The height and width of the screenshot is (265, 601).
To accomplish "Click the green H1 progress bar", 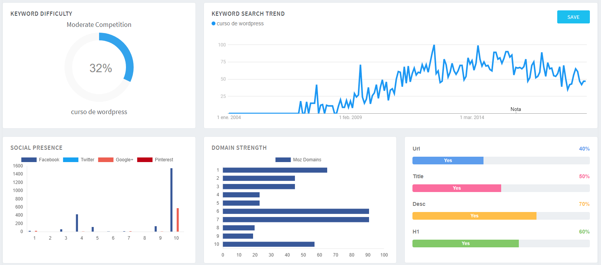I will point(465,243).
